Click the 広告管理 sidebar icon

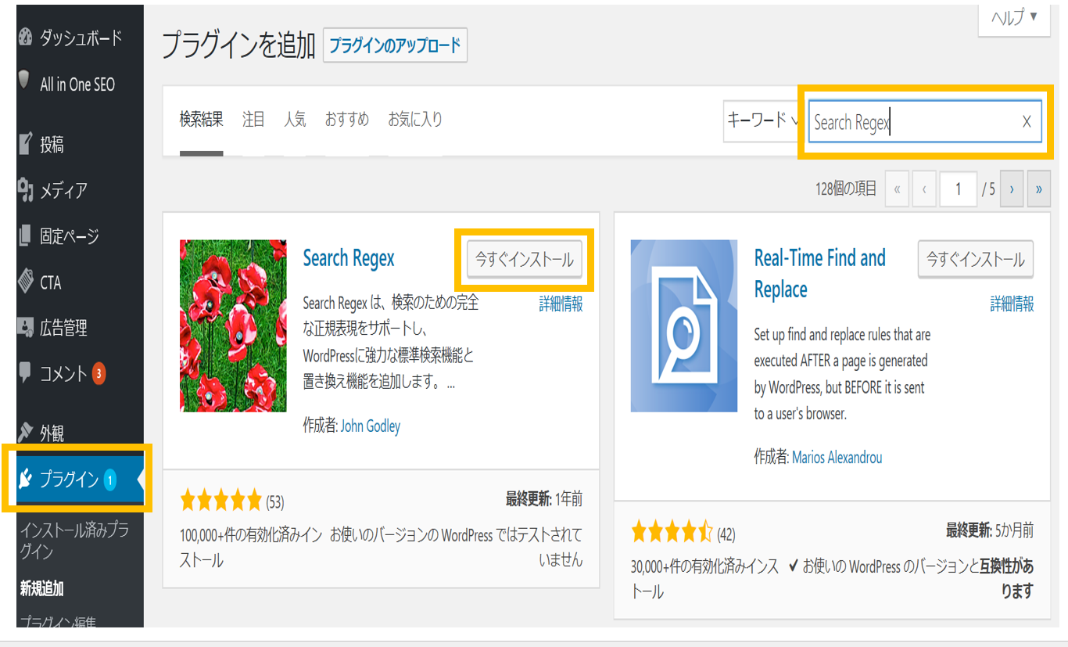25,328
